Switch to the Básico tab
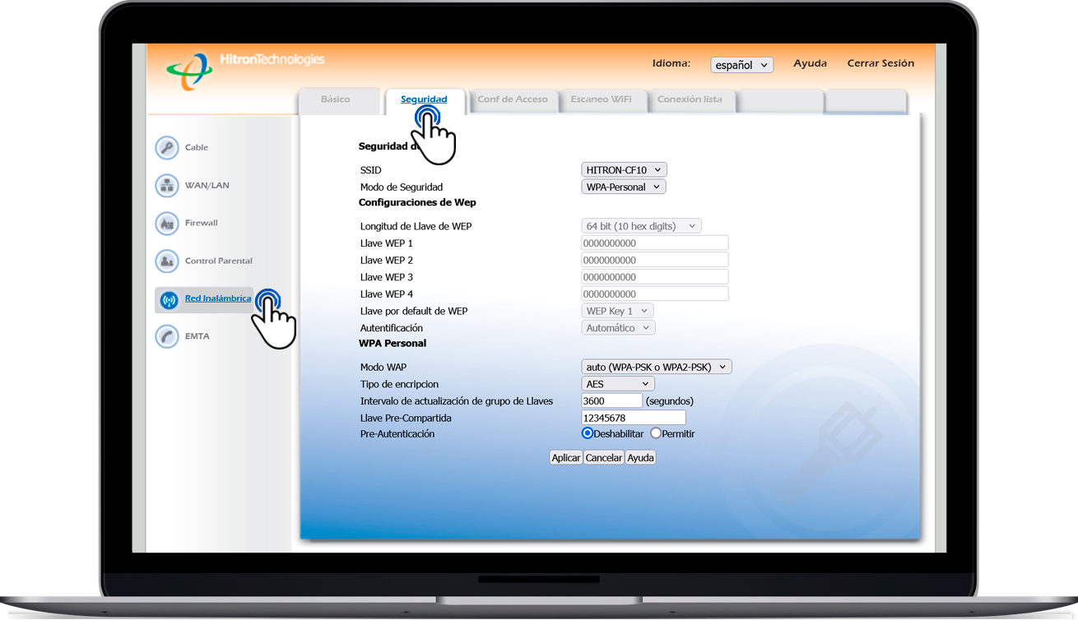This screenshot has width=1078, height=620. [x=336, y=99]
